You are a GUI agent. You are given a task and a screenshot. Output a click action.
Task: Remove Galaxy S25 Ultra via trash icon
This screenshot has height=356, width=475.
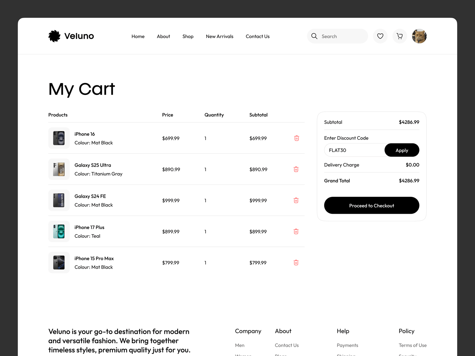point(296,169)
